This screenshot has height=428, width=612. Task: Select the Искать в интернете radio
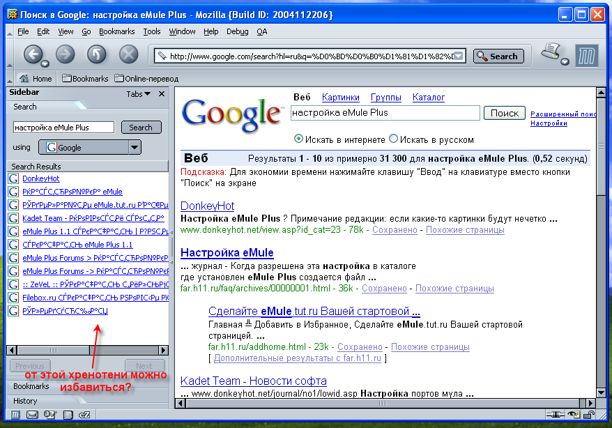click(x=298, y=139)
